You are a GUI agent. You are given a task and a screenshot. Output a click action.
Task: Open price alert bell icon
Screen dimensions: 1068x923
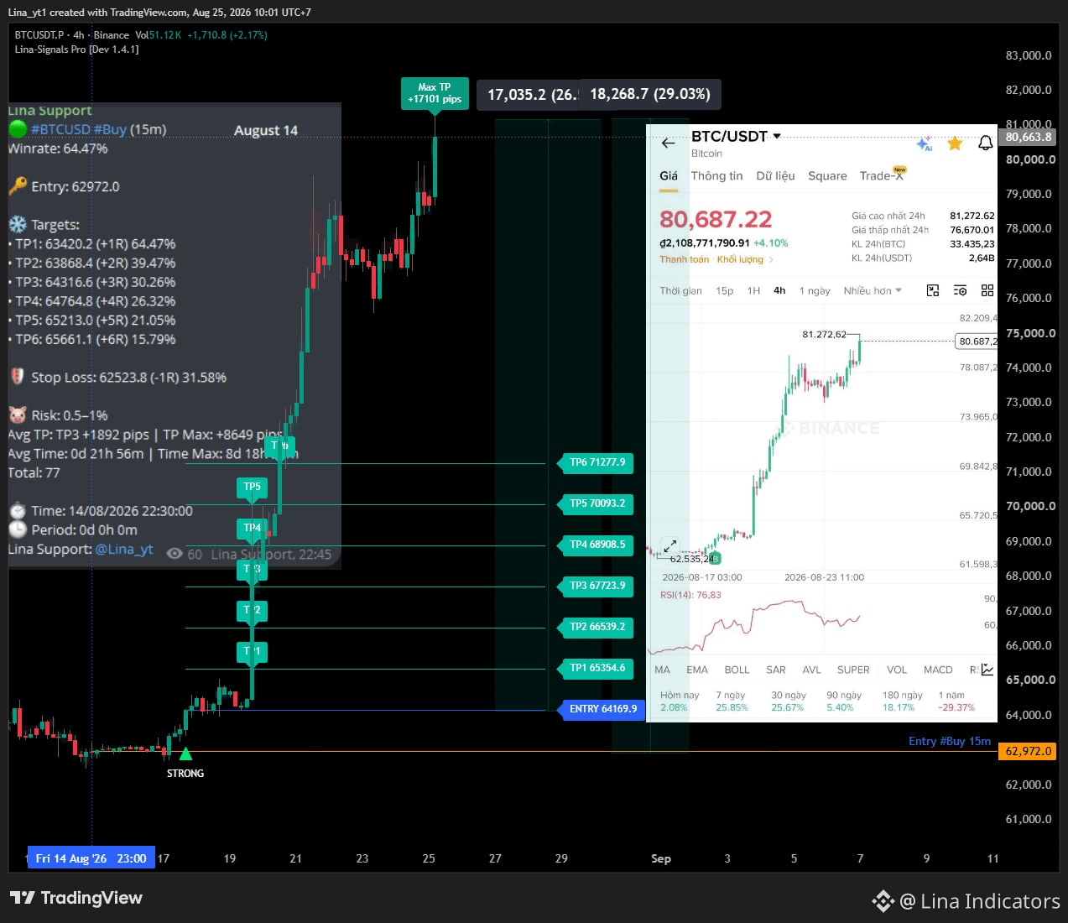[986, 143]
